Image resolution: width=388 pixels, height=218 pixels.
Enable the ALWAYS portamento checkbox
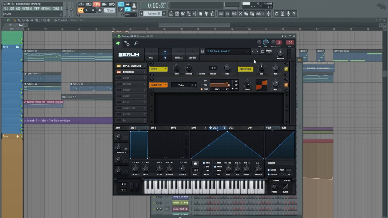(x=271, y=181)
